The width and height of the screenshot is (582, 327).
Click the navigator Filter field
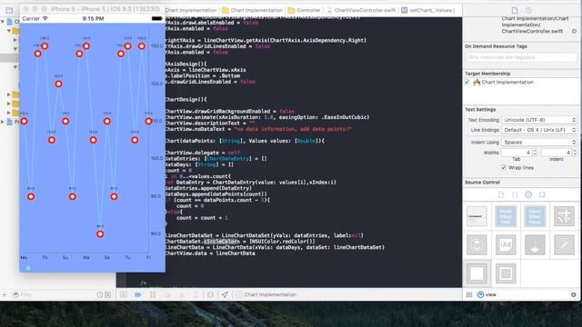click(54, 294)
